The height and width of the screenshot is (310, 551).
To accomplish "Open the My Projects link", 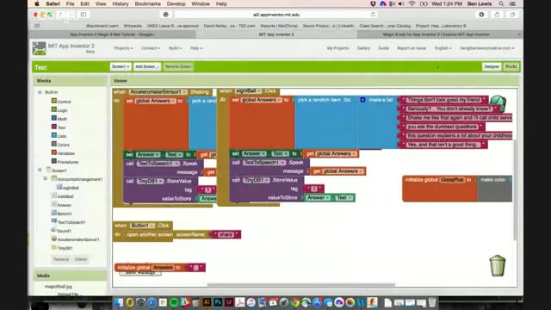I will coord(337,48).
